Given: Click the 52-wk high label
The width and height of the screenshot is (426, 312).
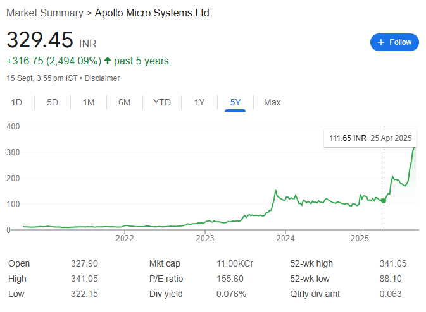Looking at the screenshot, I should pyautogui.click(x=311, y=263).
